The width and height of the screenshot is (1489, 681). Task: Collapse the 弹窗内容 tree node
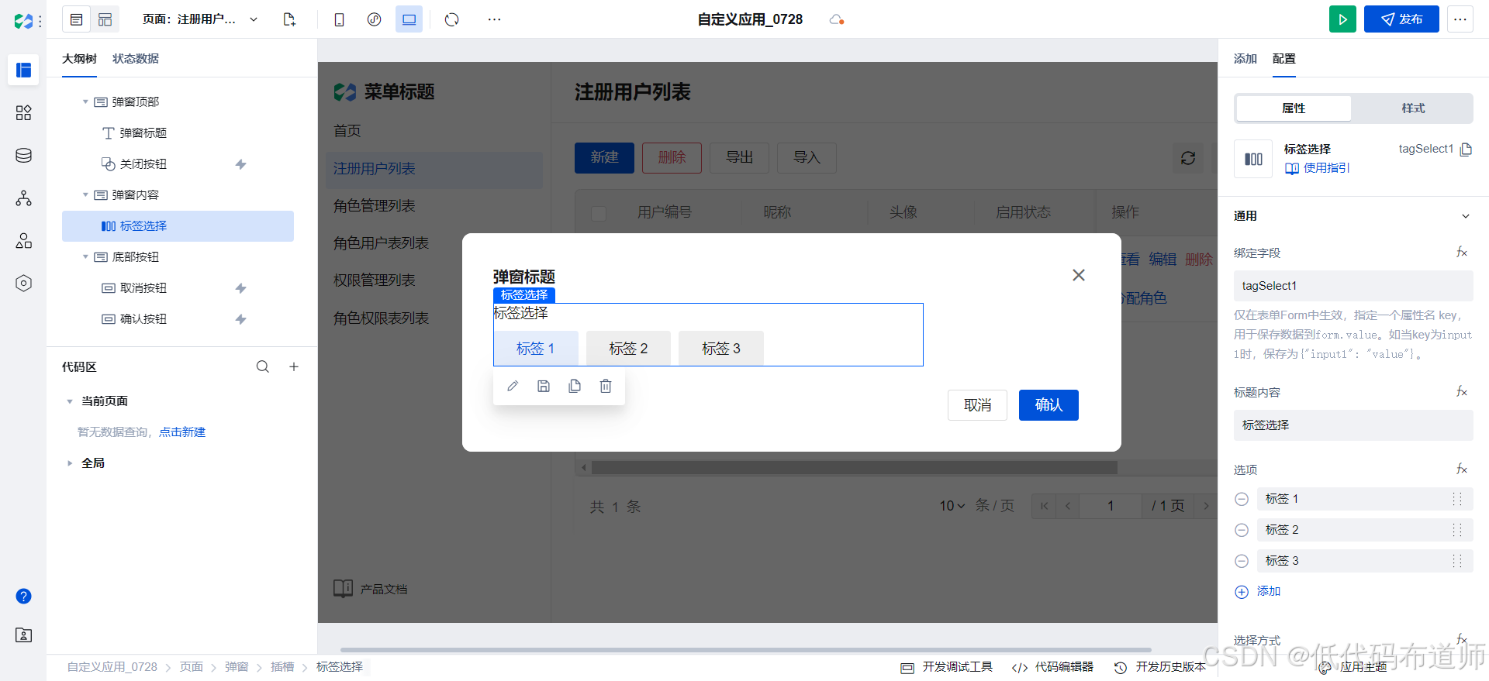coord(85,194)
